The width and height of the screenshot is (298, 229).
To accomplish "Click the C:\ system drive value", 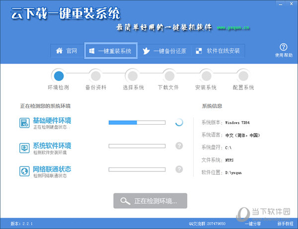I will (228, 148).
